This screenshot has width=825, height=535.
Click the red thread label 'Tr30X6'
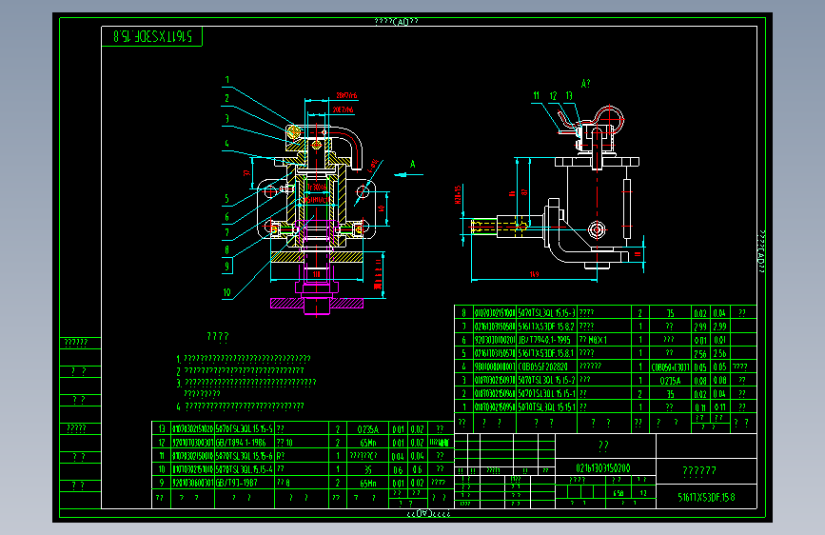pyautogui.click(x=317, y=187)
